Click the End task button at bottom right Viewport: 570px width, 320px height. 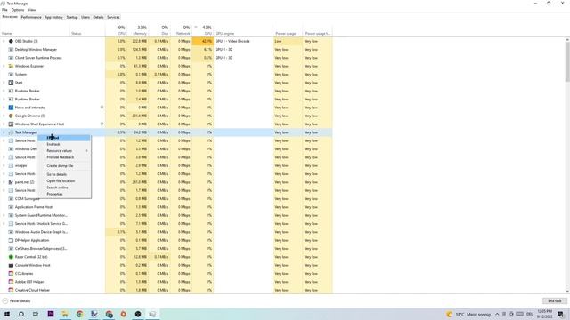tap(554, 301)
